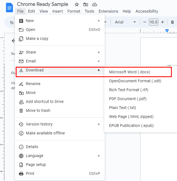The height and width of the screenshot is (181, 177).
Task: Expand the Version history submenu arrow
Action: (x=99, y=124)
